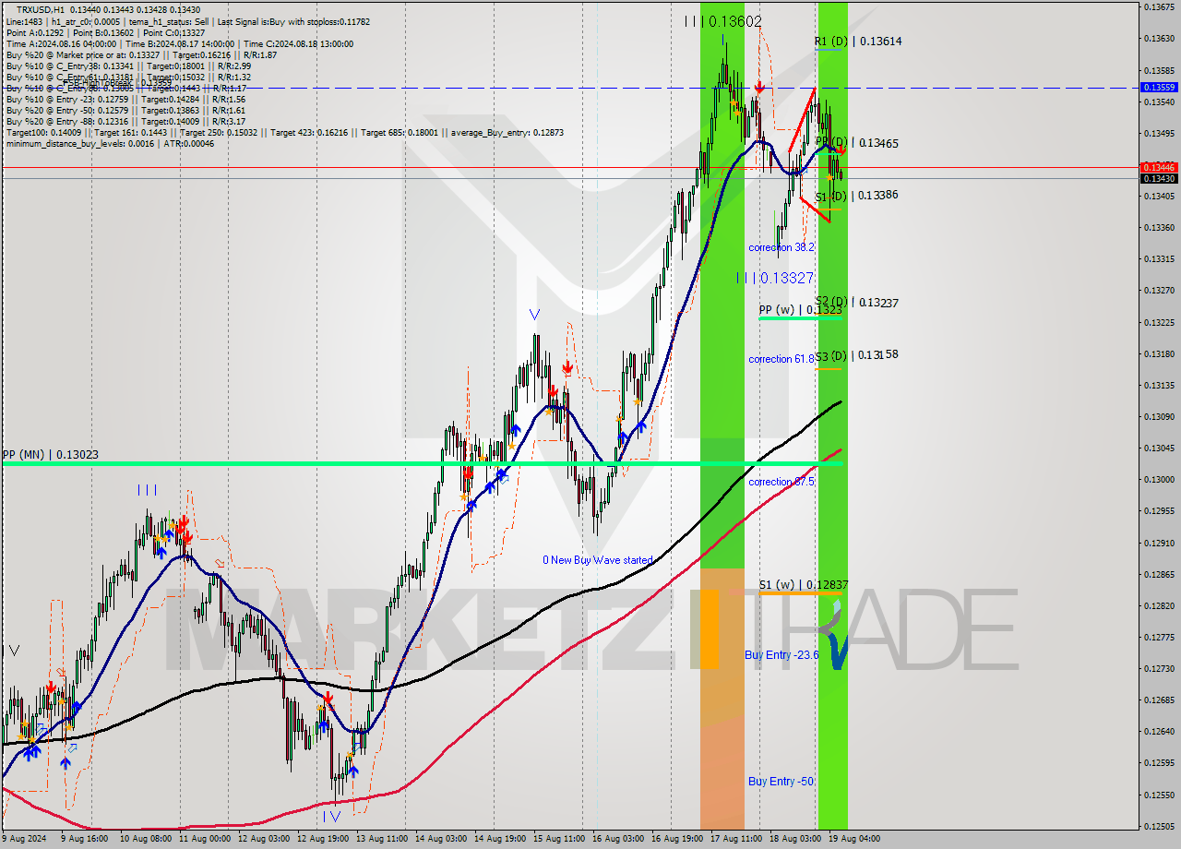Click the '9 Aug 2024' time axis label
This screenshot has height=849, width=1181.
pos(25,839)
